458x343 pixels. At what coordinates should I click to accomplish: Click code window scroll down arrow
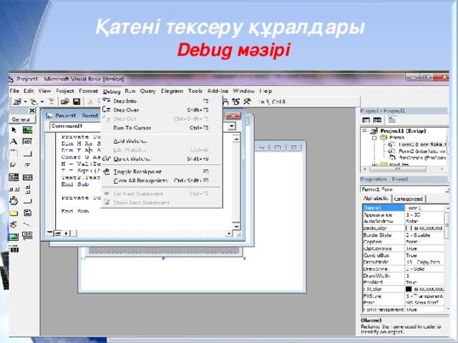236,227
